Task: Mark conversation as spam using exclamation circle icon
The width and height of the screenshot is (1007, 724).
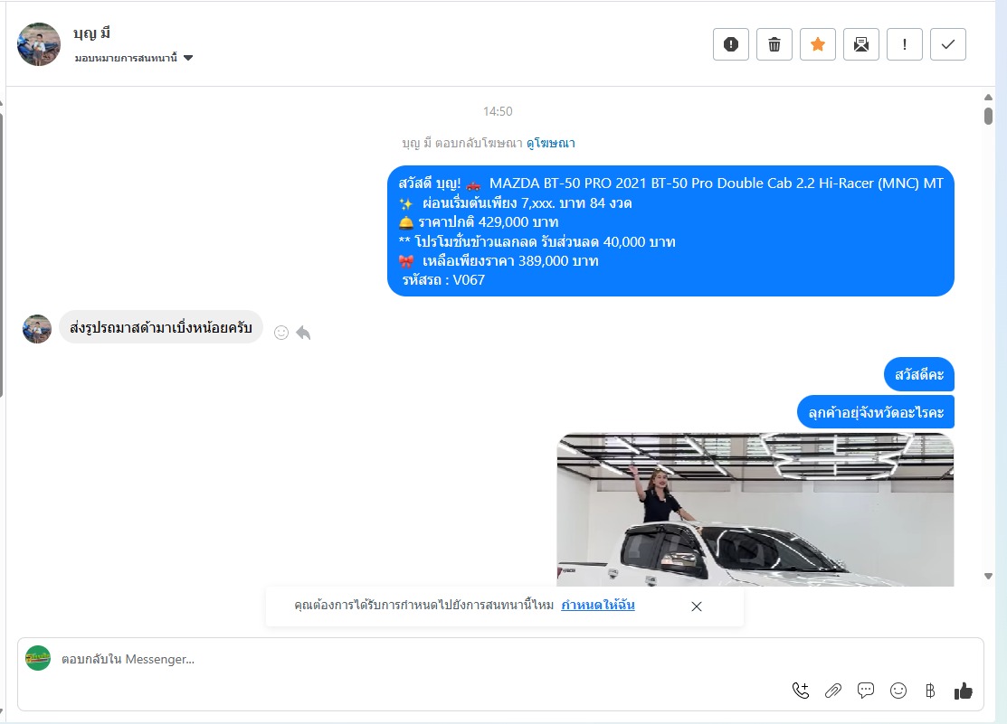Action: point(731,44)
